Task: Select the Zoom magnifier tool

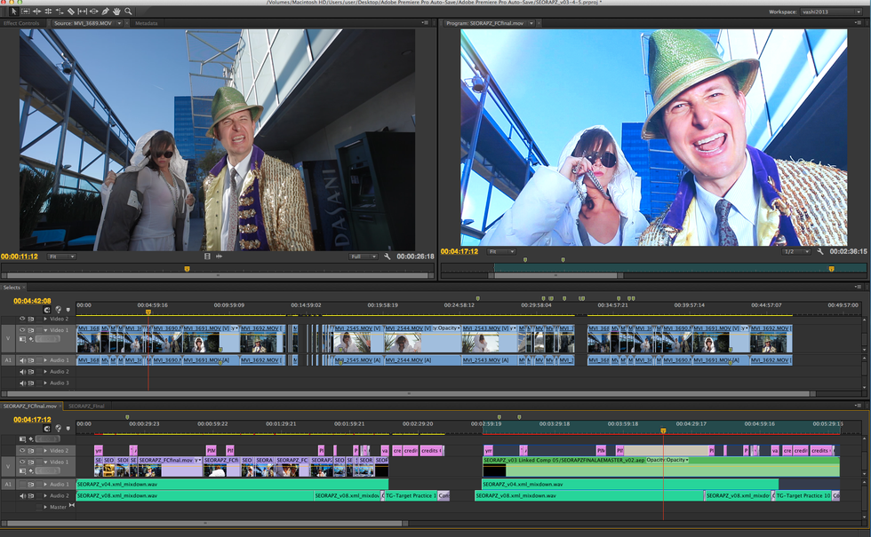Action: tap(128, 12)
